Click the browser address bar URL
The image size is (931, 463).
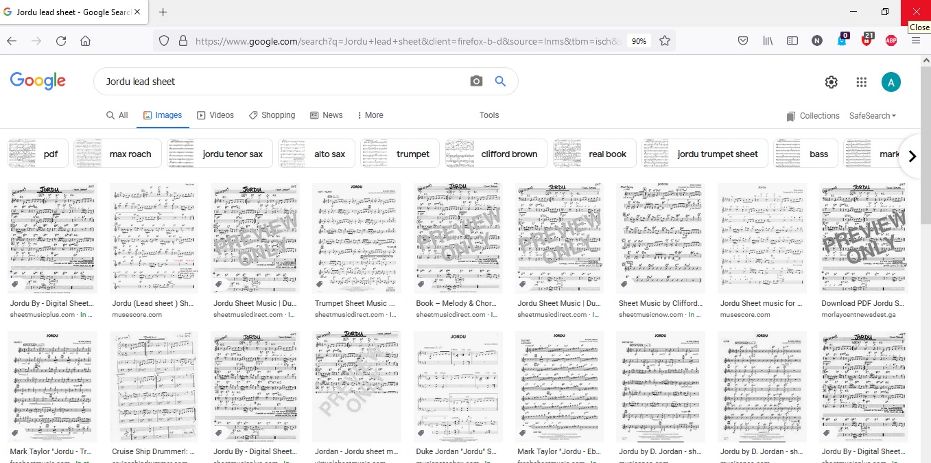click(x=409, y=41)
